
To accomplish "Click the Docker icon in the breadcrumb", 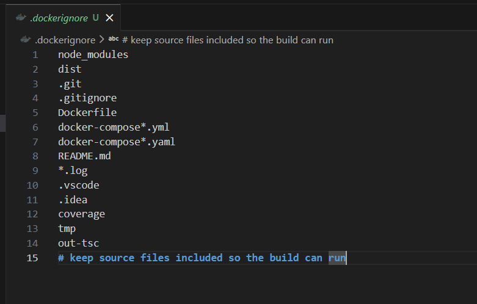I will 25,40.
